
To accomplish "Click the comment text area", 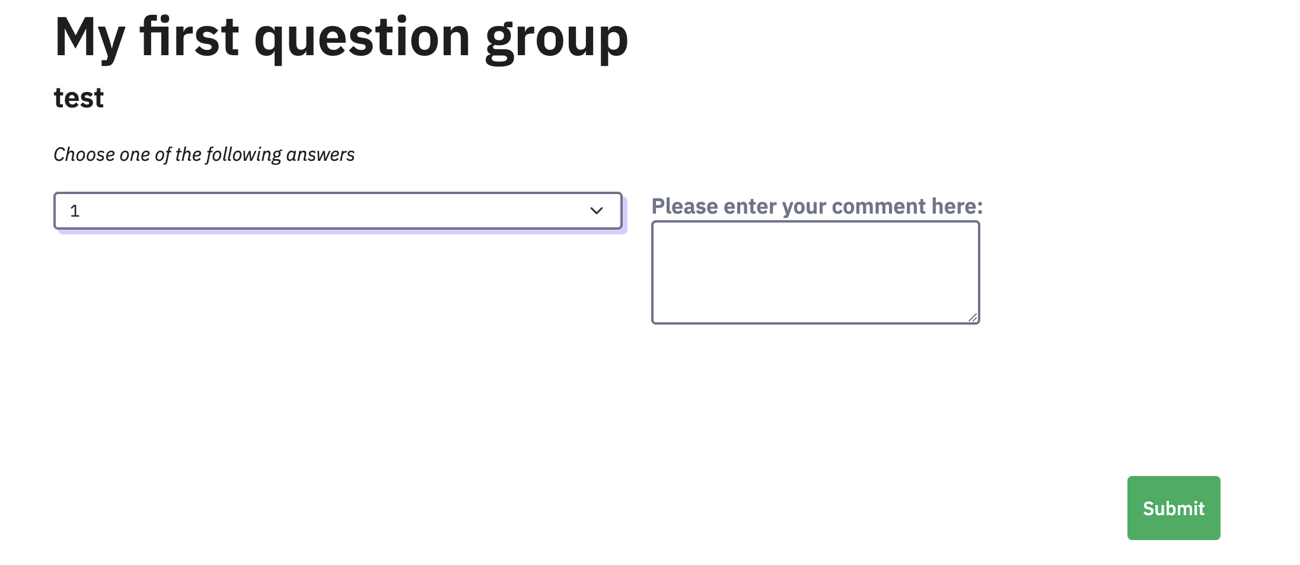I will [x=815, y=272].
